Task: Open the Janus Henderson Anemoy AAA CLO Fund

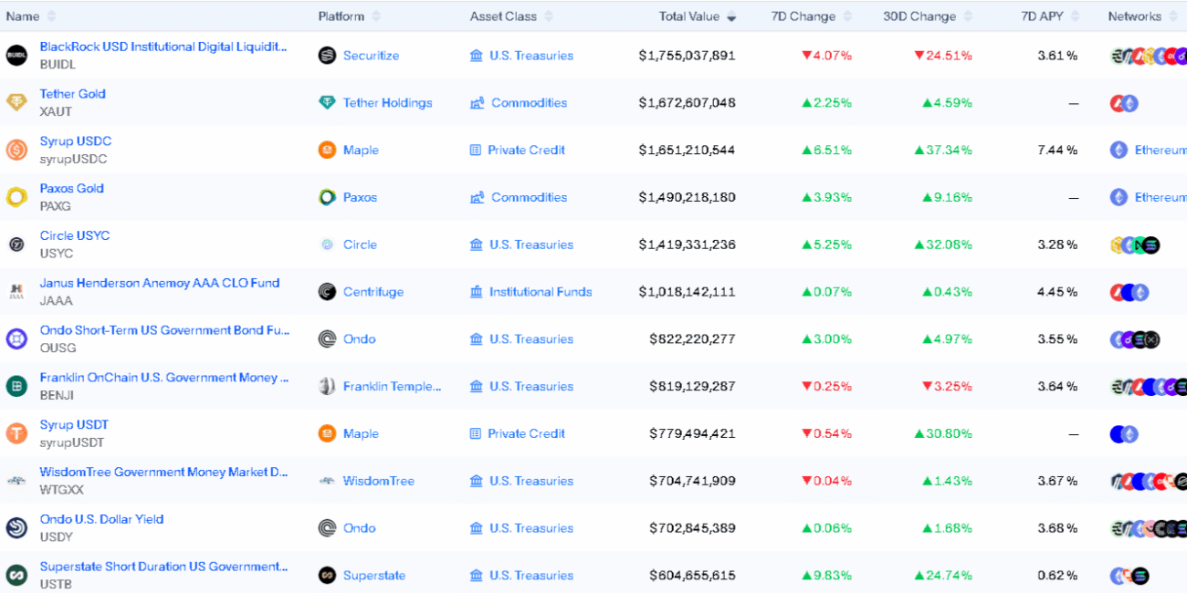Action: pyautogui.click(x=159, y=283)
